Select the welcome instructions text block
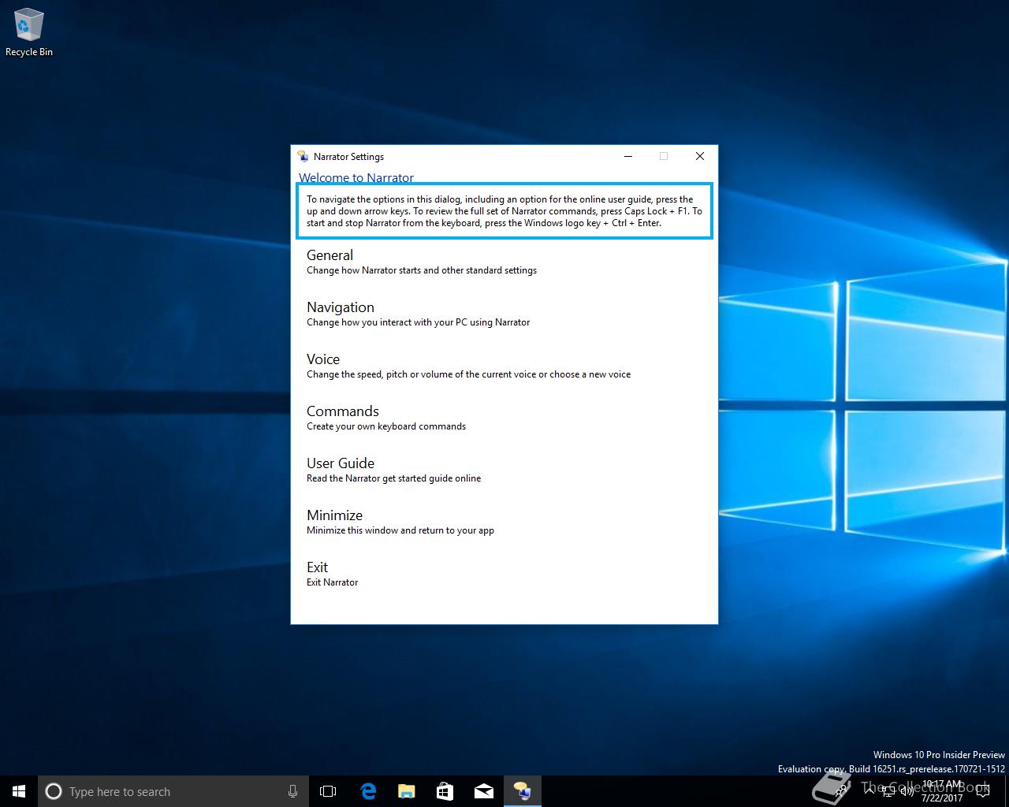This screenshot has width=1009, height=807. coord(504,210)
